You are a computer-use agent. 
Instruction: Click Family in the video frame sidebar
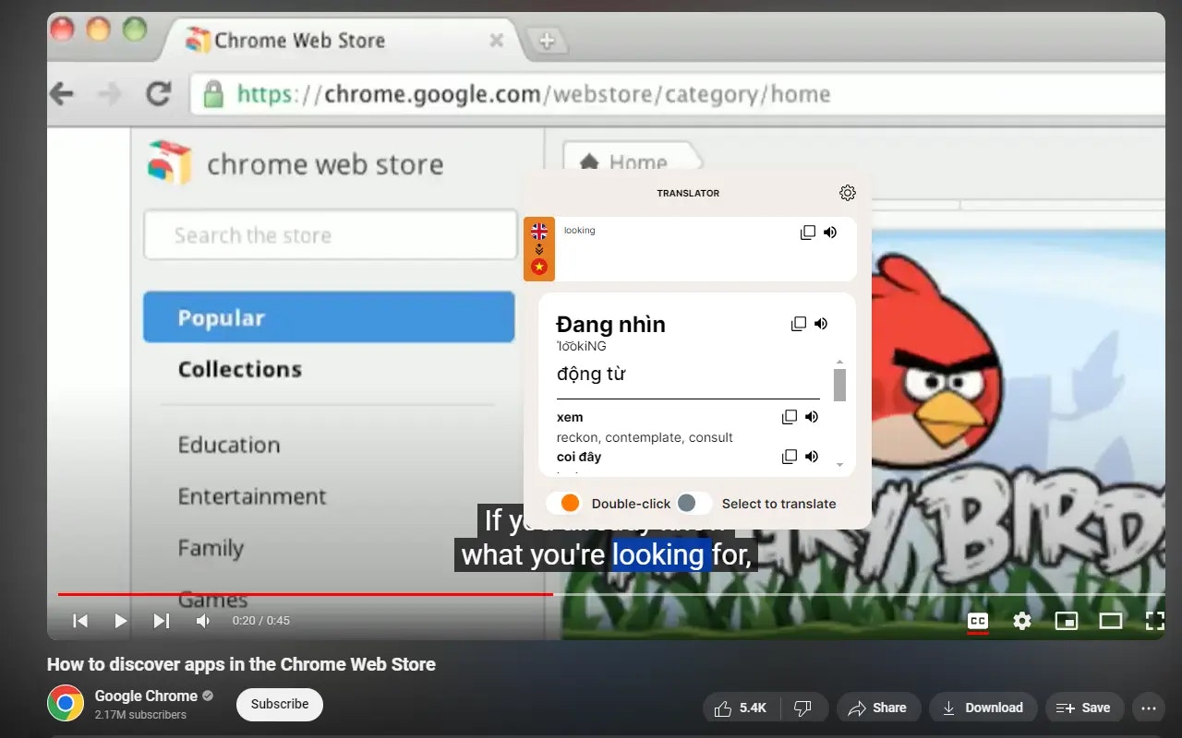click(x=211, y=548)
